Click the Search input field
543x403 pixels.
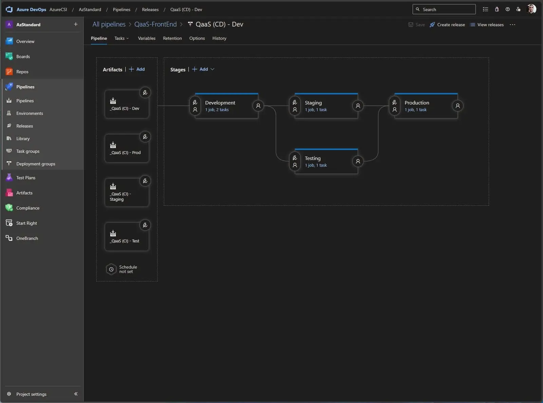tap(444, 9)
